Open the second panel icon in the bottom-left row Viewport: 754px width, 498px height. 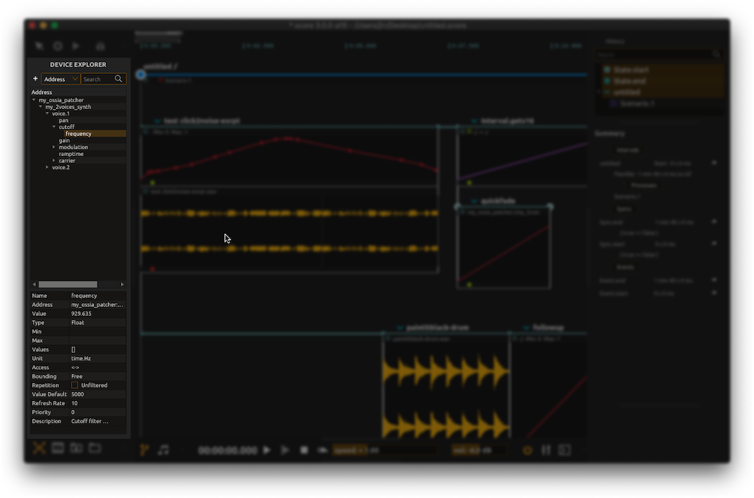click(x=57, y=449)
